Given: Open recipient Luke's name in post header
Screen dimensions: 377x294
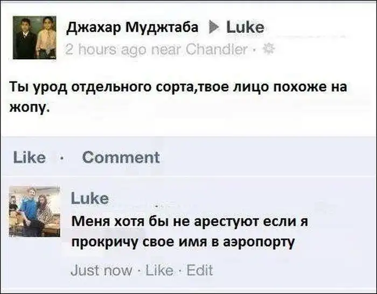Looking at the screenshot, I should pyautogui.click(x=245, y=27).
